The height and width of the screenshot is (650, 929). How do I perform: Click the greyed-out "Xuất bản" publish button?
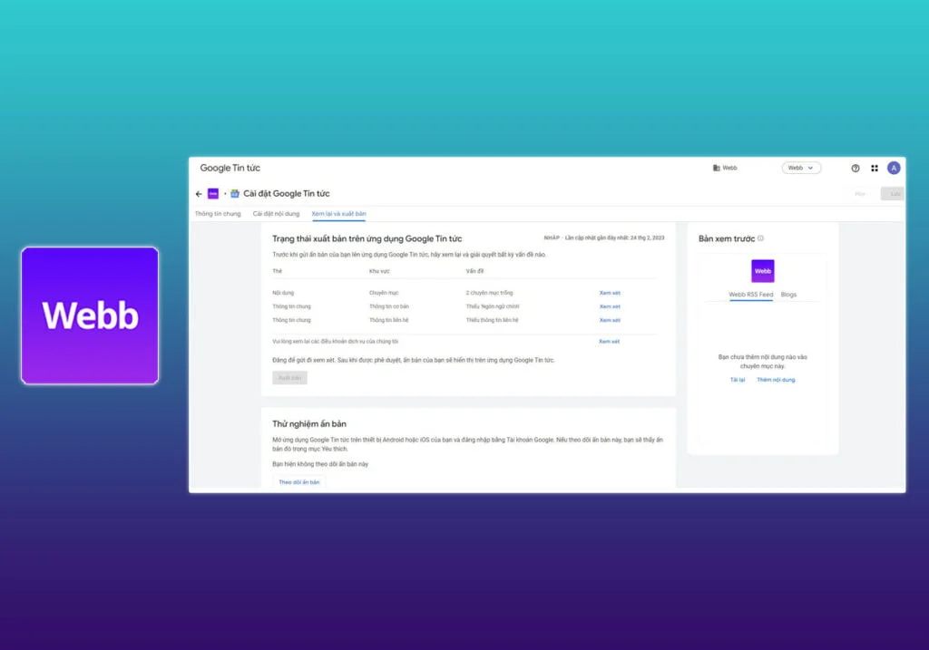coord(289,378)
